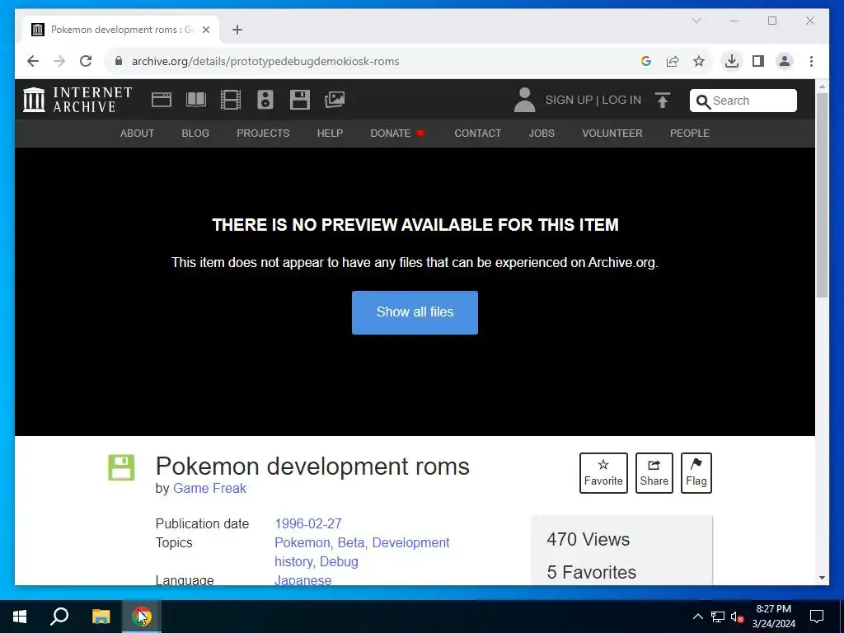Click the Show all files button
The height and width of the screenshot is (633, 844).
pyautogui.click(x=415, y=312)
